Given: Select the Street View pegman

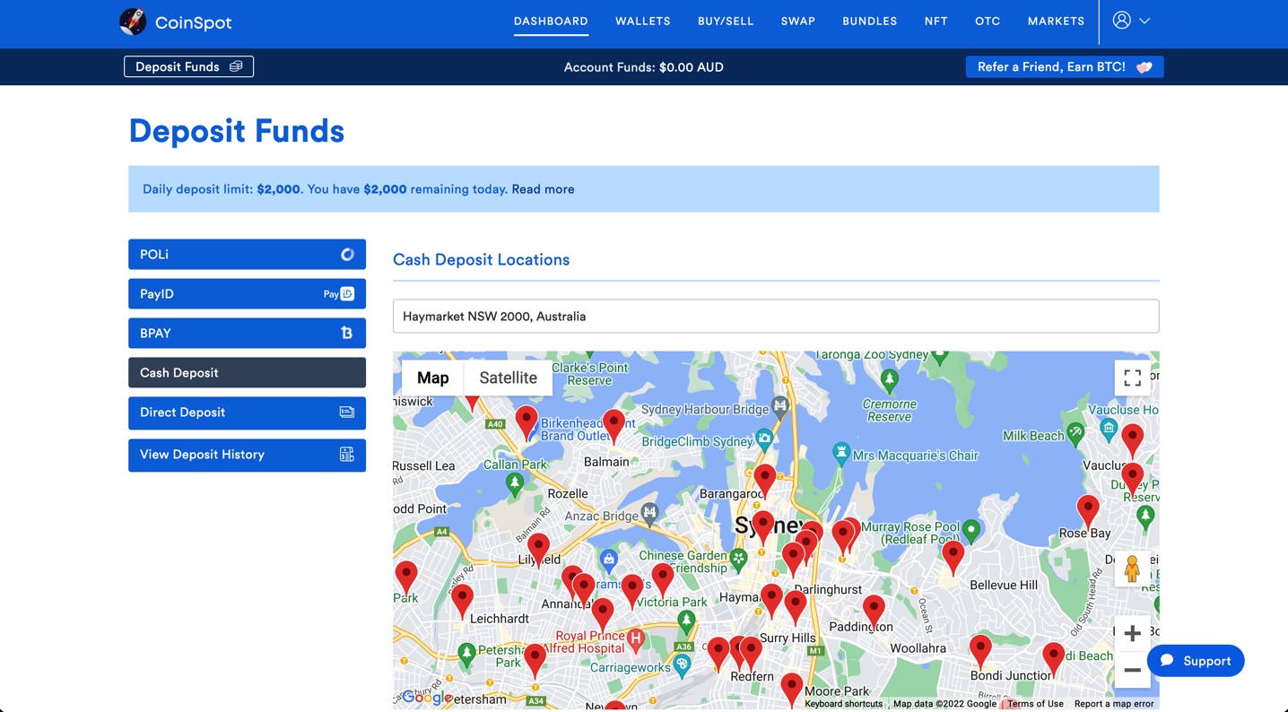Looking at the screenshot, I should 1132,569.
